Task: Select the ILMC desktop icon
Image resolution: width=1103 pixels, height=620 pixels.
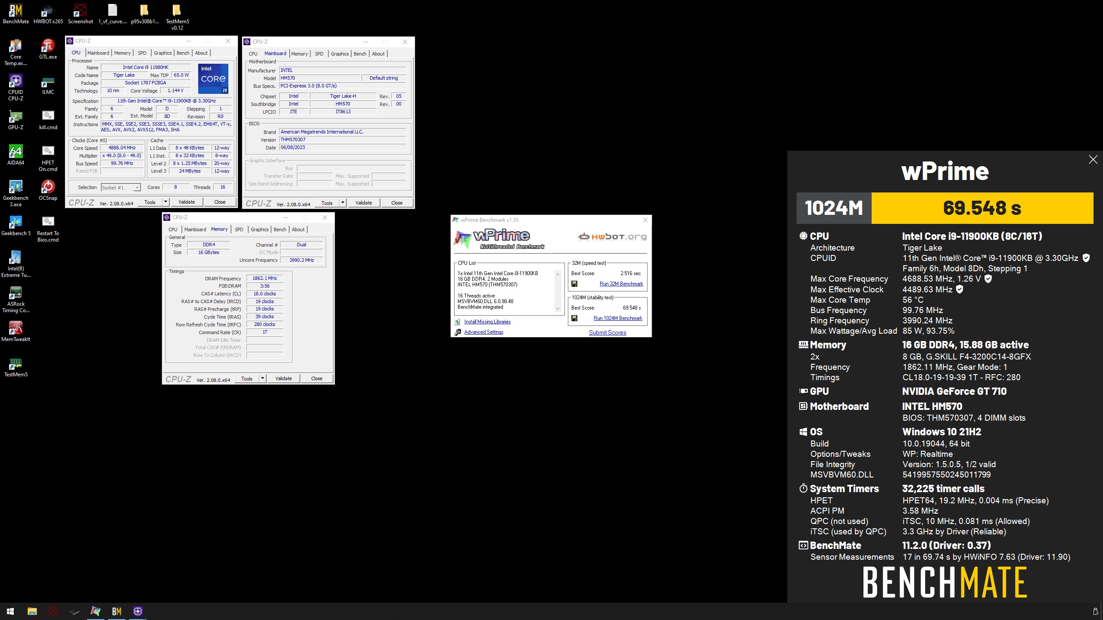Action: [x=48, y=84]
